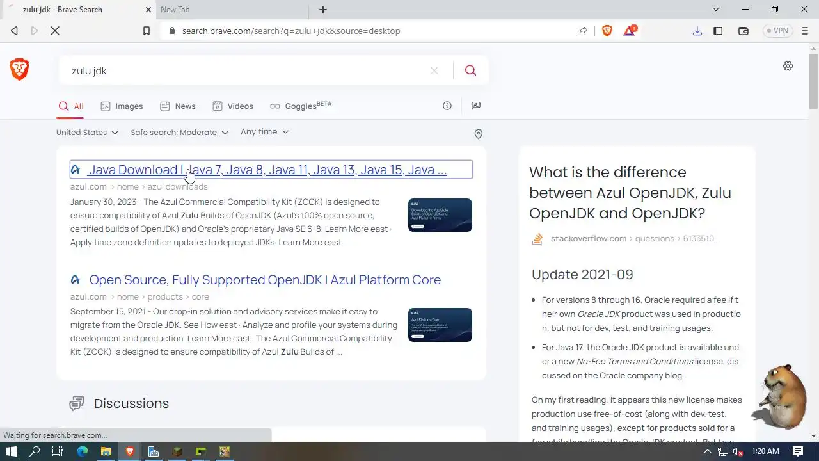The image size is (819, 461).
Task: Click Azul downloads result thumbnail
Action: [x=440, y=215]
